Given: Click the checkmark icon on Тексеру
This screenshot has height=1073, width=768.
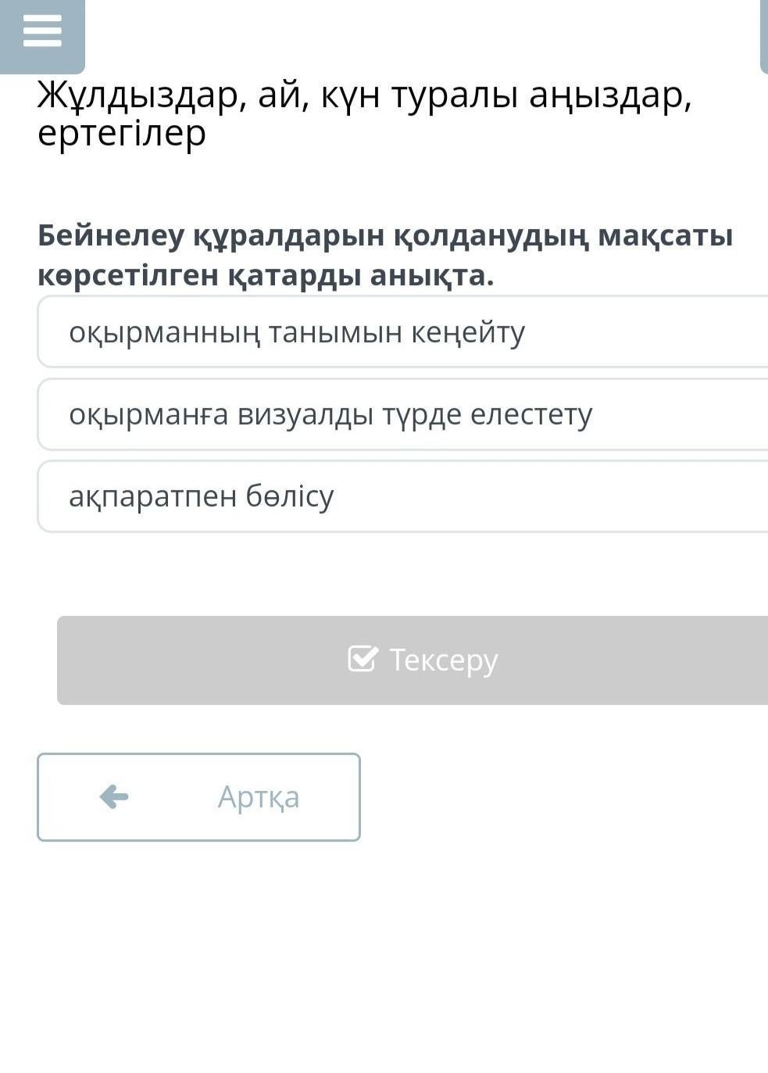Looking at the screenshot, I should point(363,659).
